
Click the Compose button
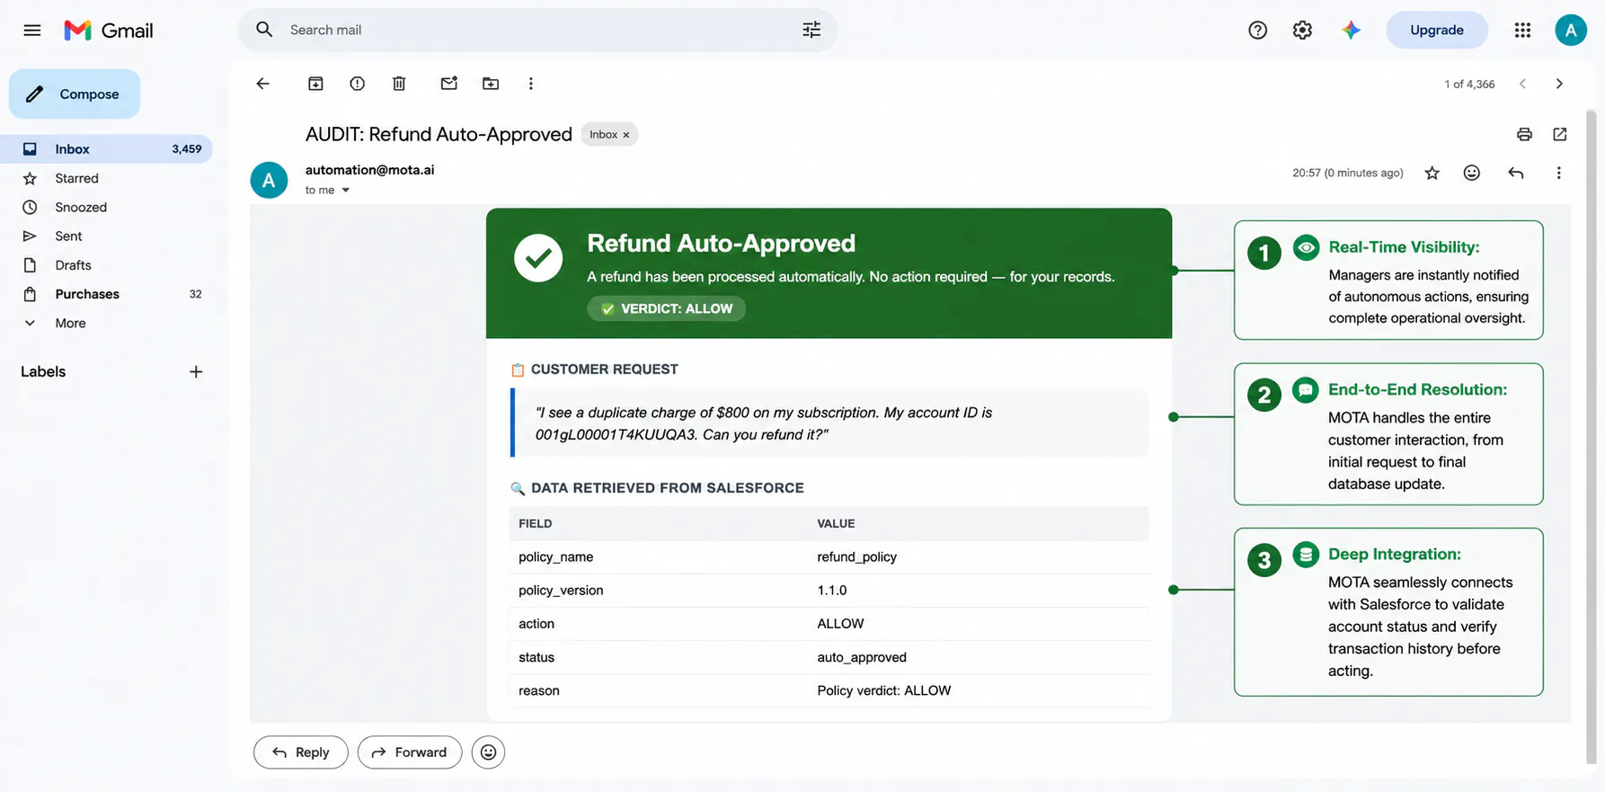point(75,93)
